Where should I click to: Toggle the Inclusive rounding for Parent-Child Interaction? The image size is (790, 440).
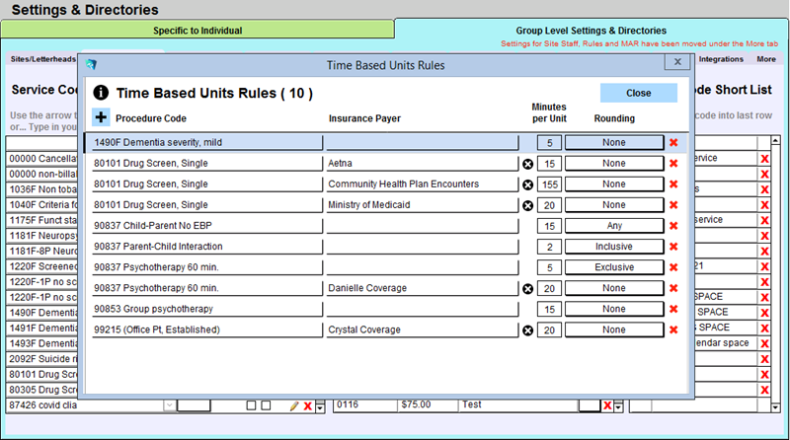tap(614, 247)
